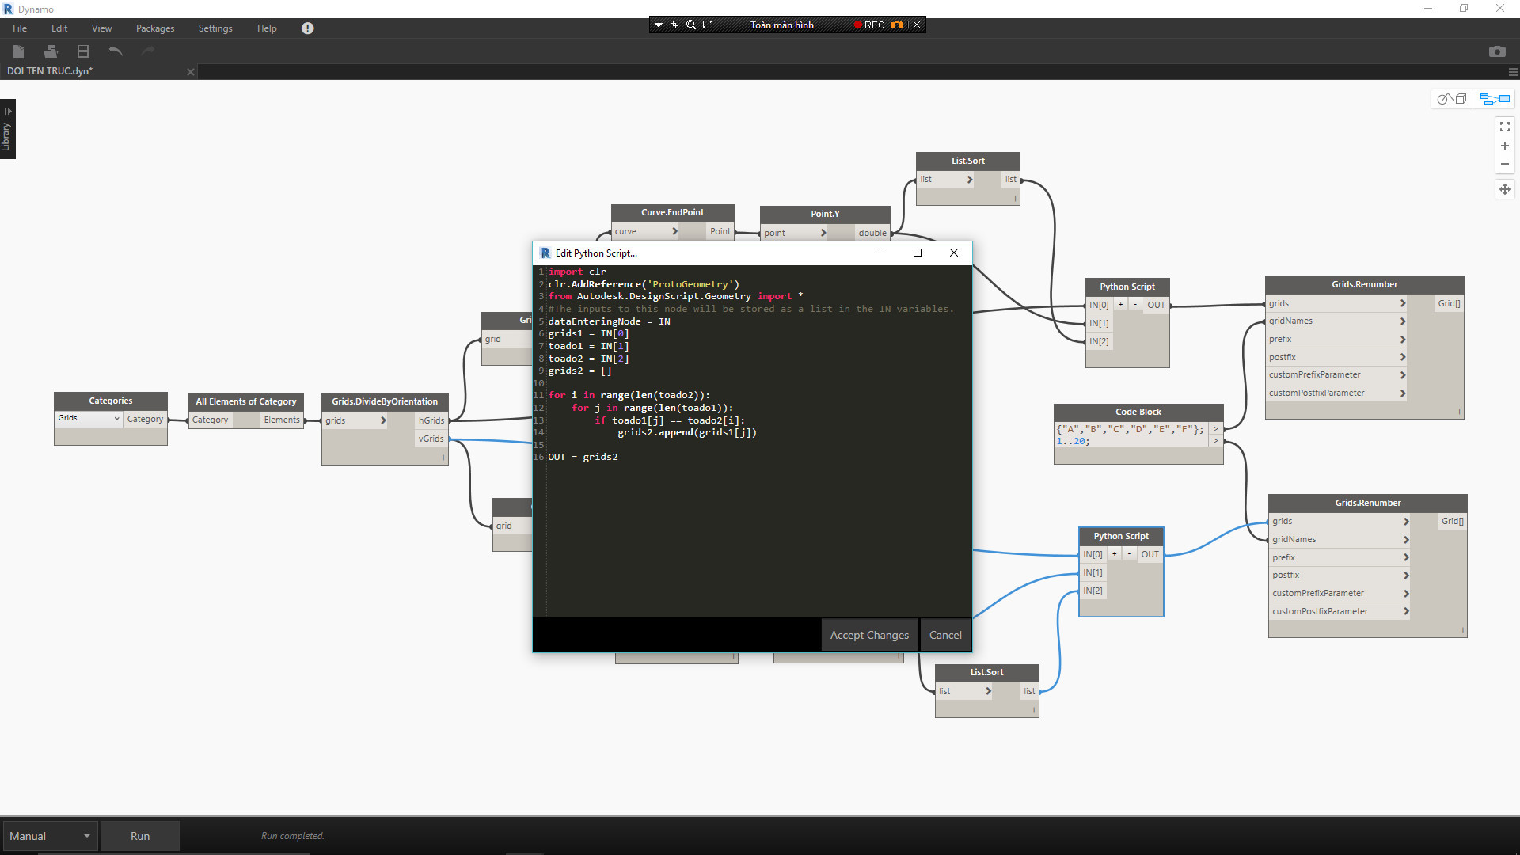
Task: Open the Packages menu
Action: 154,28
